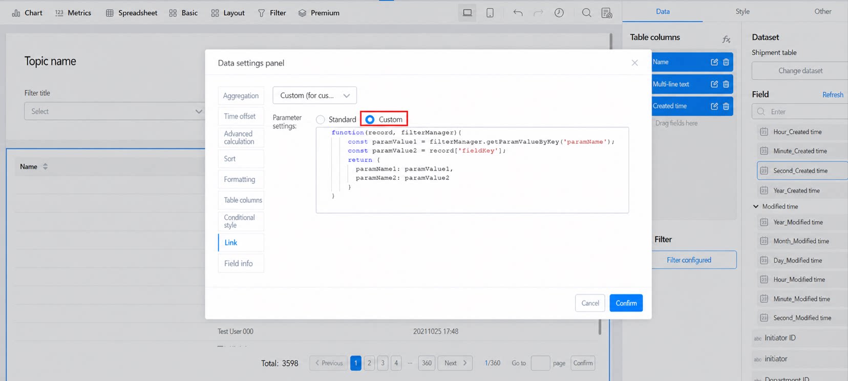Select the Custom parameter radio button
This screenshot has height=381, width=848.
click(x=370, y=119)
